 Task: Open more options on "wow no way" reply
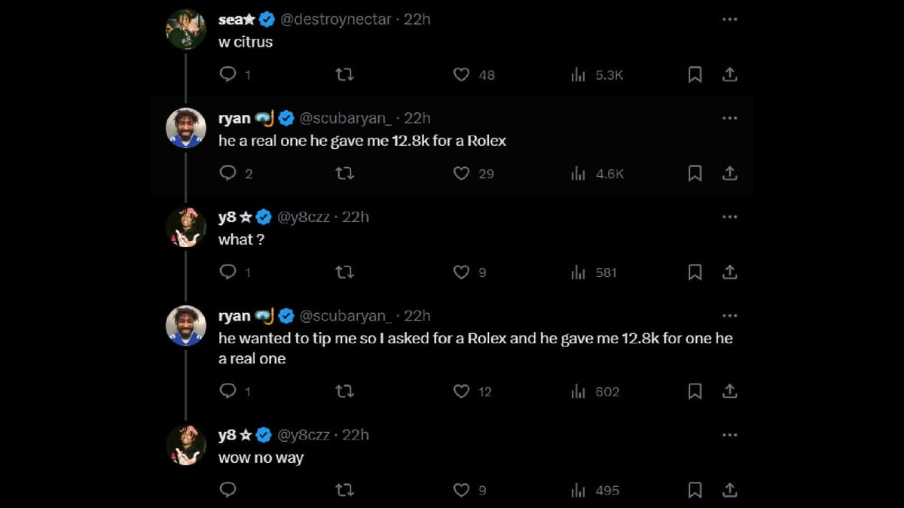pos(729,434)
